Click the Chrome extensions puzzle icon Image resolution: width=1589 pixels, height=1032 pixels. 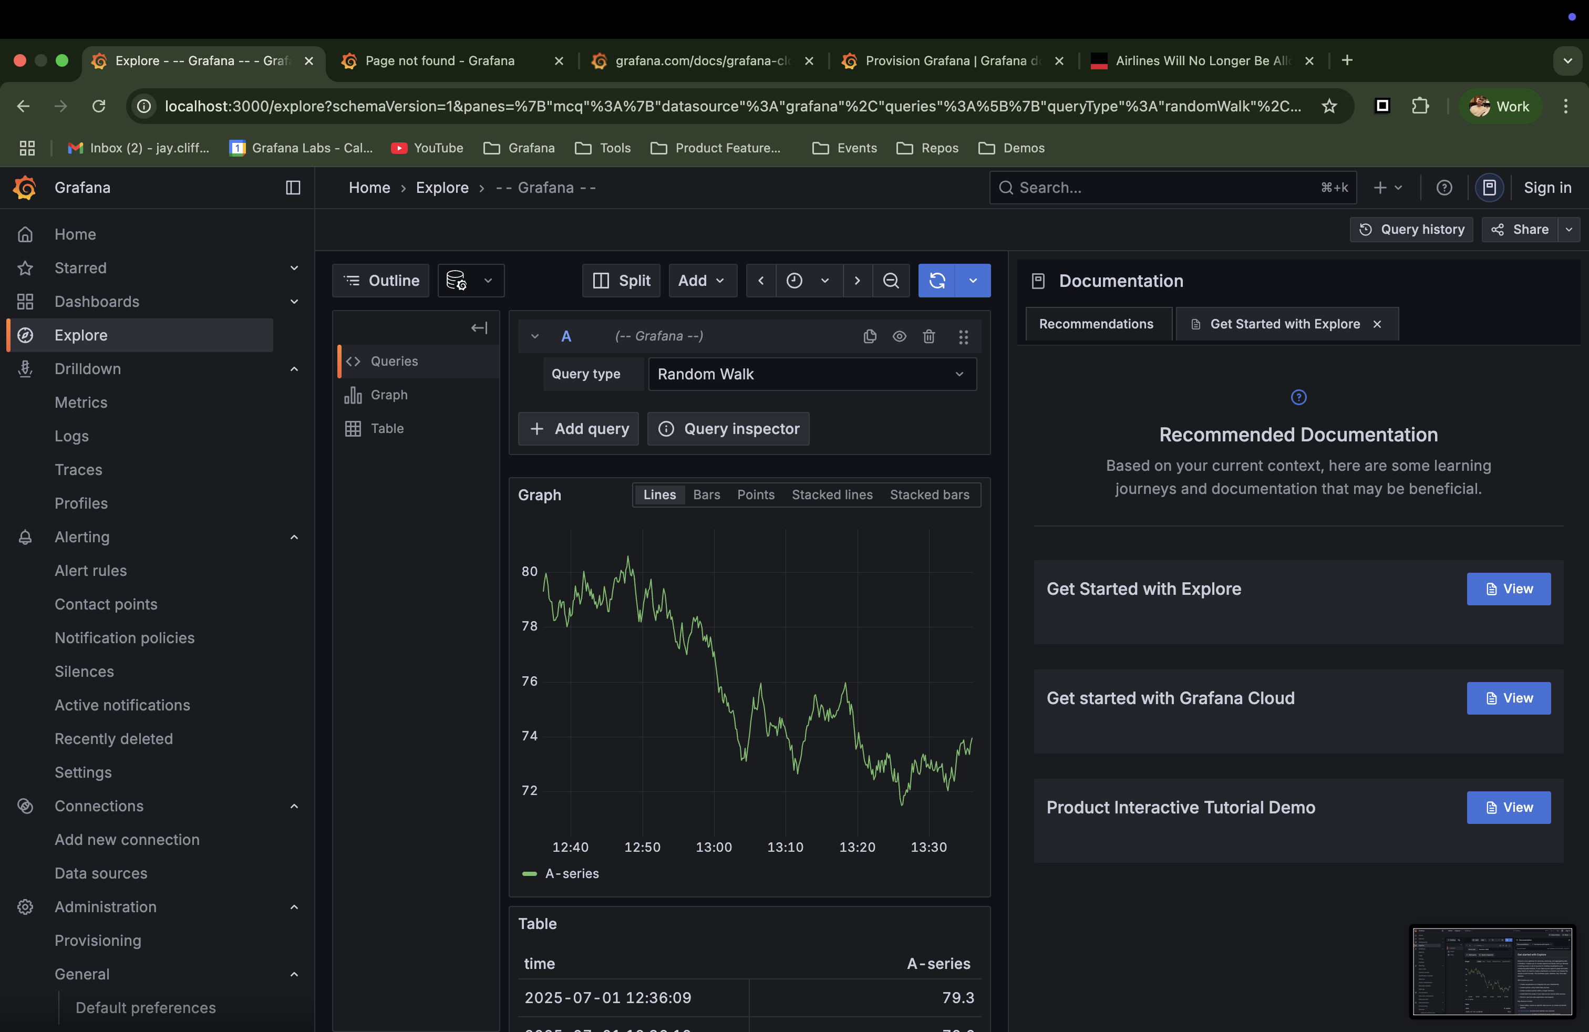click(x=1420, y=106)
